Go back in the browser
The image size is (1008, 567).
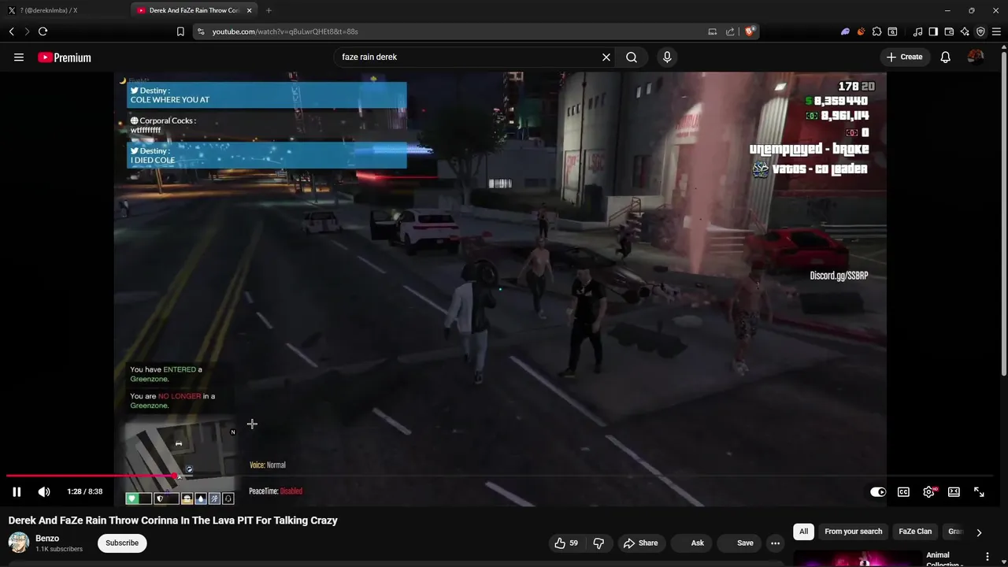click(12, 31)
